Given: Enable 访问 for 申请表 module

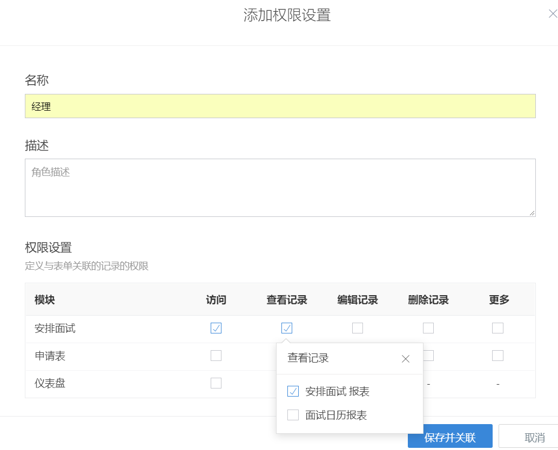Looking at the screenshot, I should (x=216, y=356).
